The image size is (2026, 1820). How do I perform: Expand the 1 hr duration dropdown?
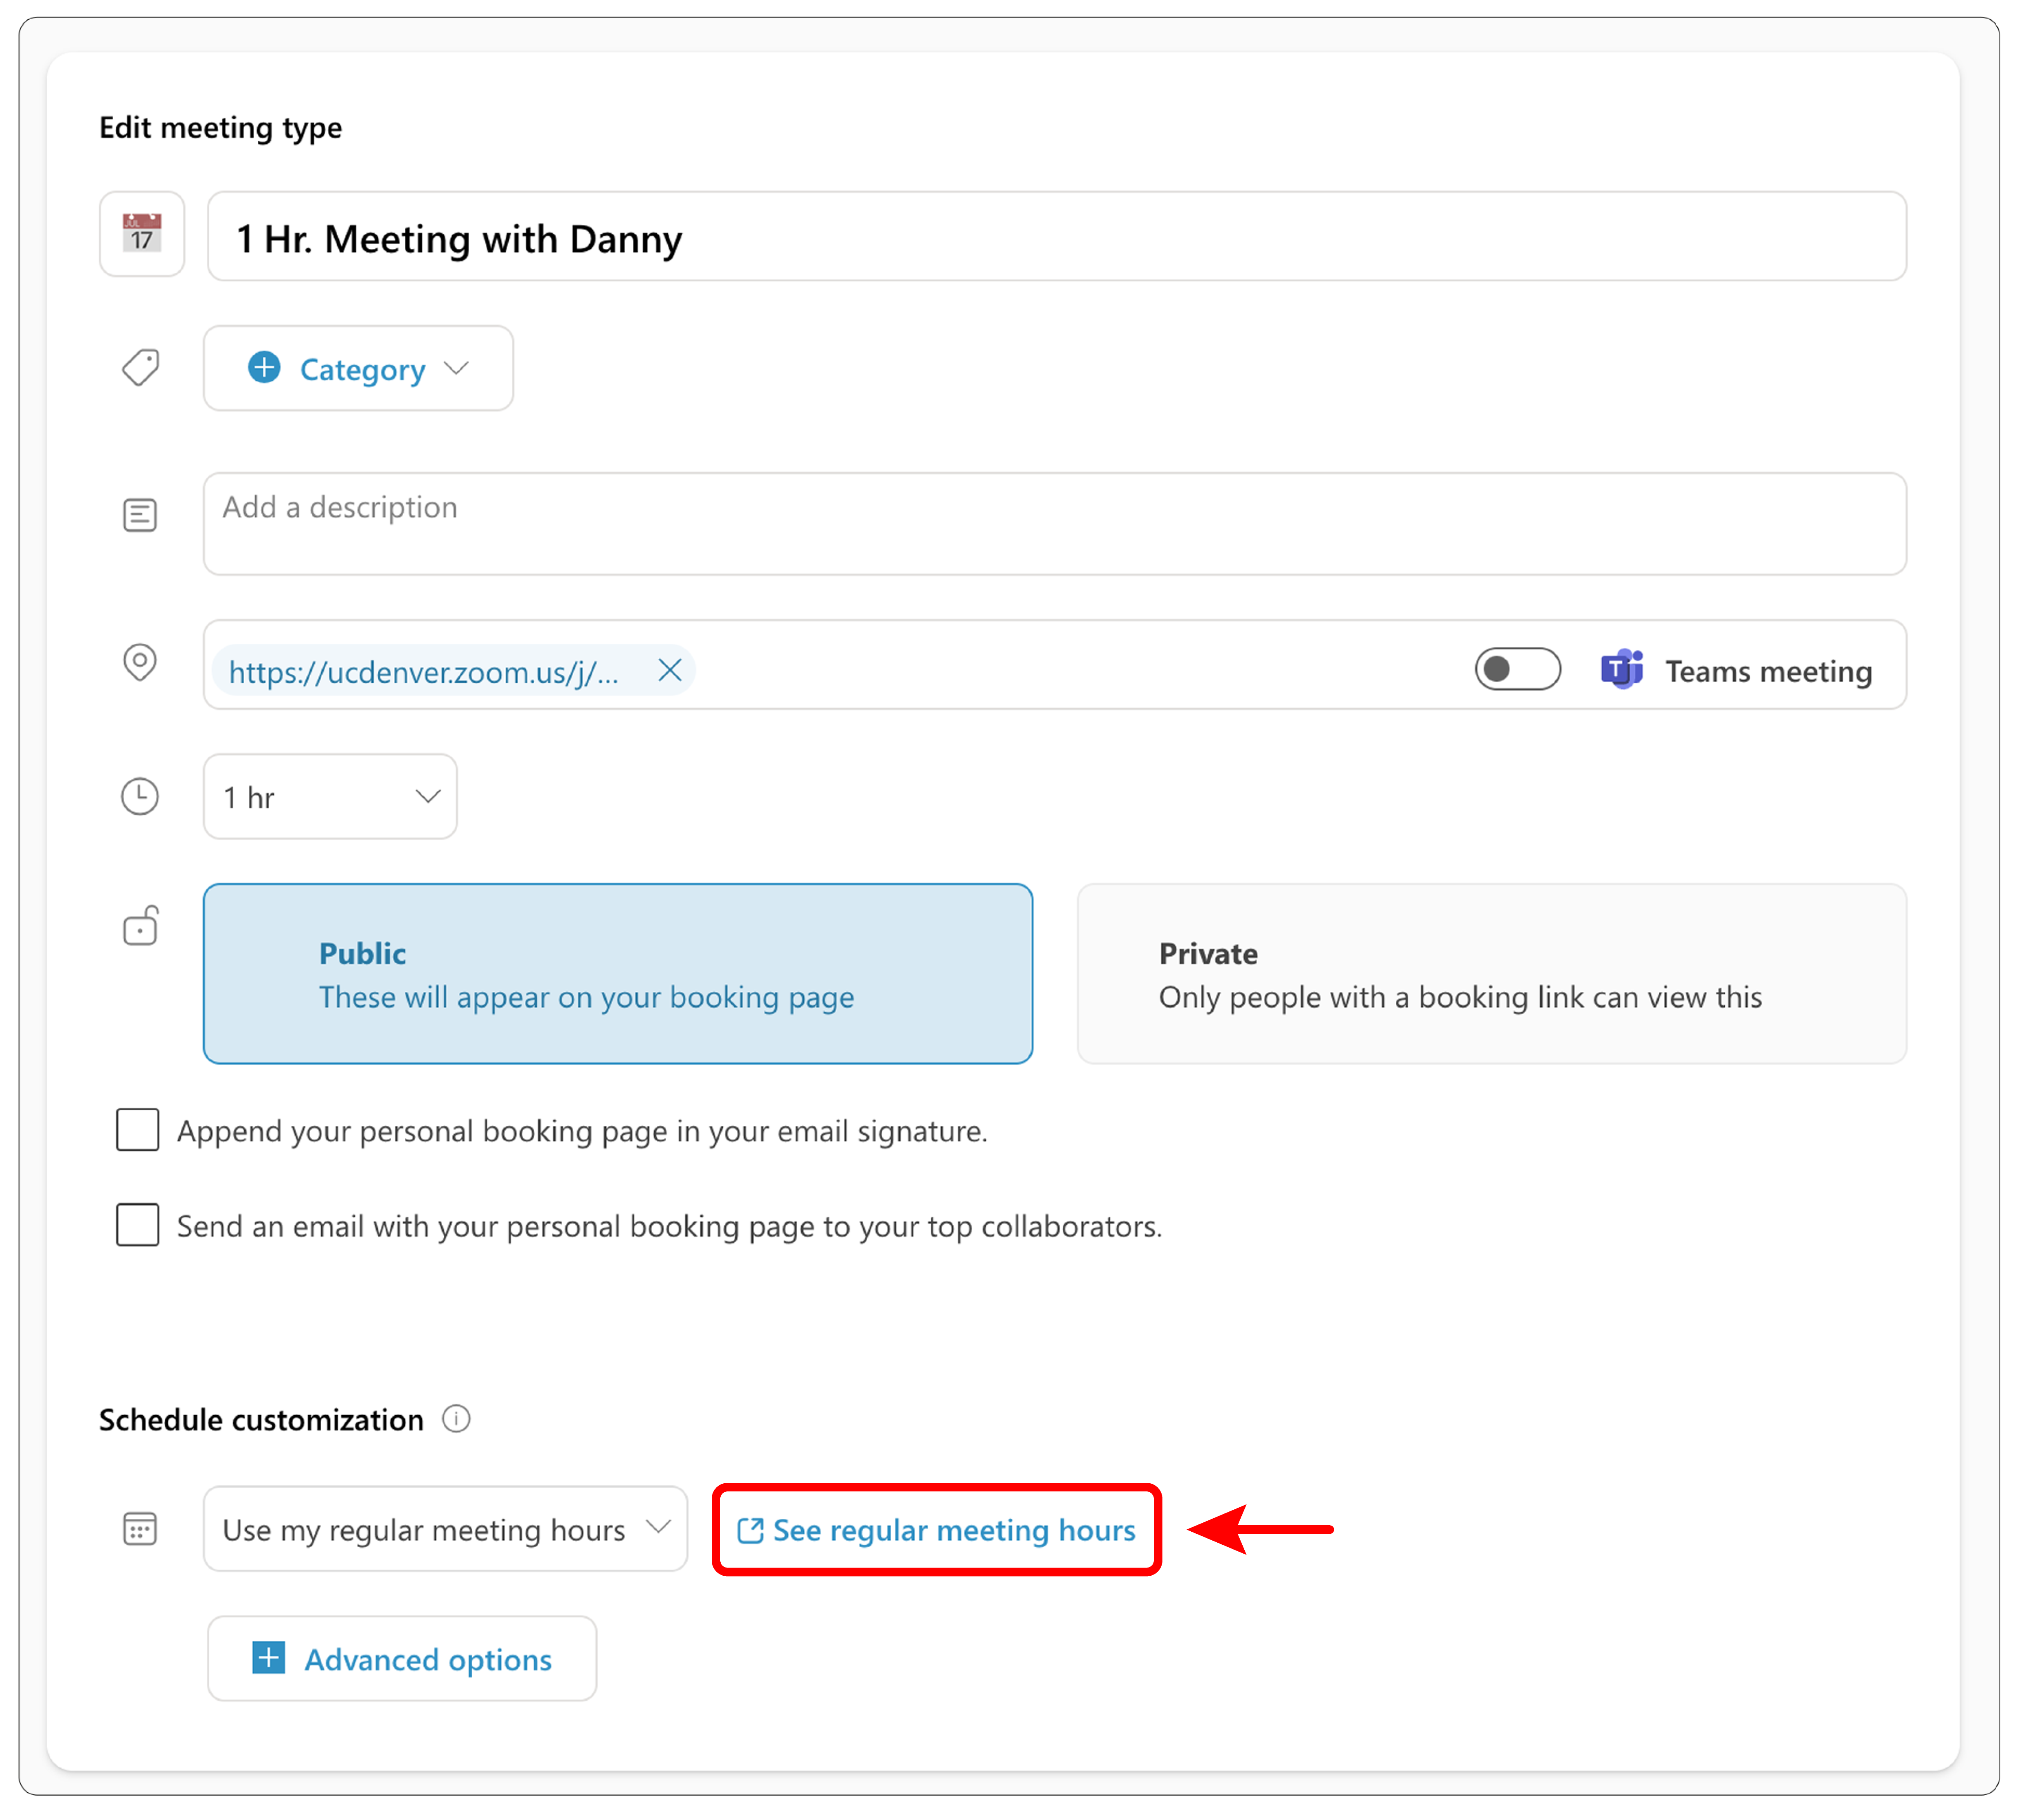(x=330, y=796)
